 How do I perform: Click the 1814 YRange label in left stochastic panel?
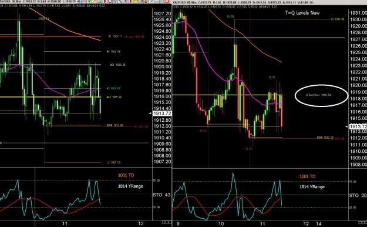click(130, 186)
